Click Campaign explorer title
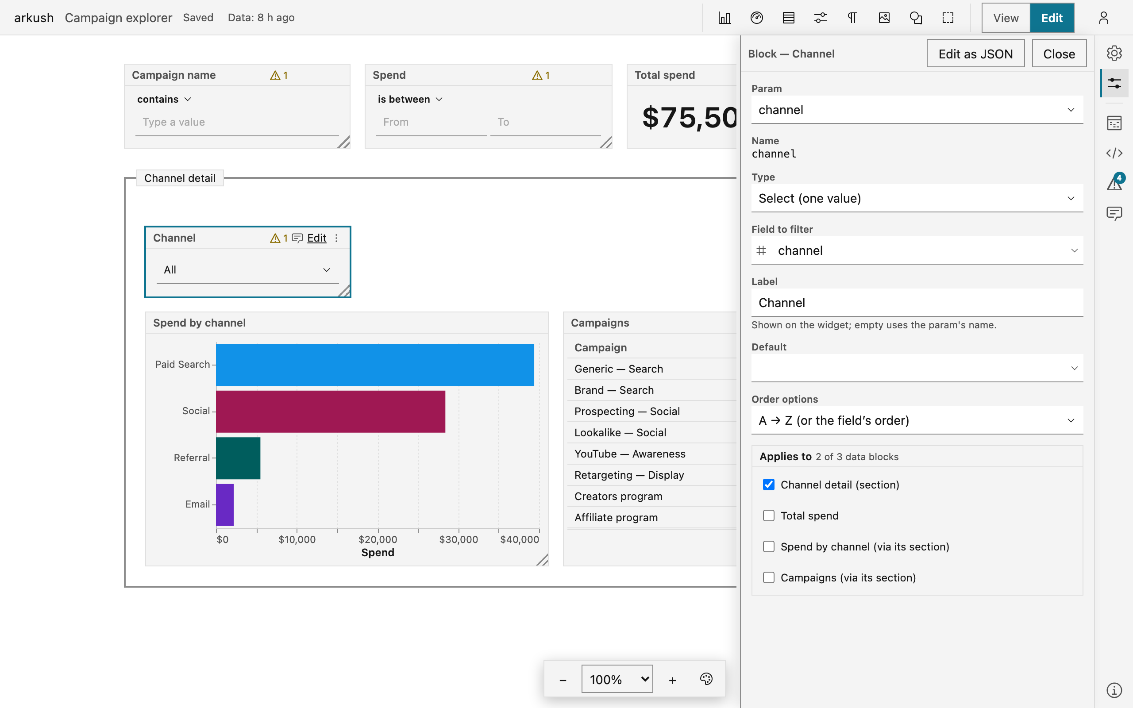 pyautogui.click(x=119, y=18)
